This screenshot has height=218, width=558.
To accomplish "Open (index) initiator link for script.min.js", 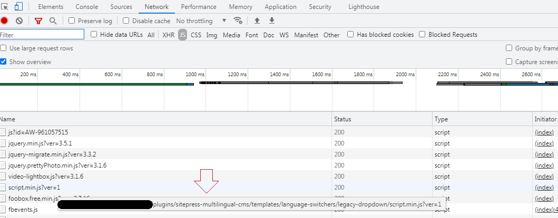I will pyautogui.click(x=544, y=188).
